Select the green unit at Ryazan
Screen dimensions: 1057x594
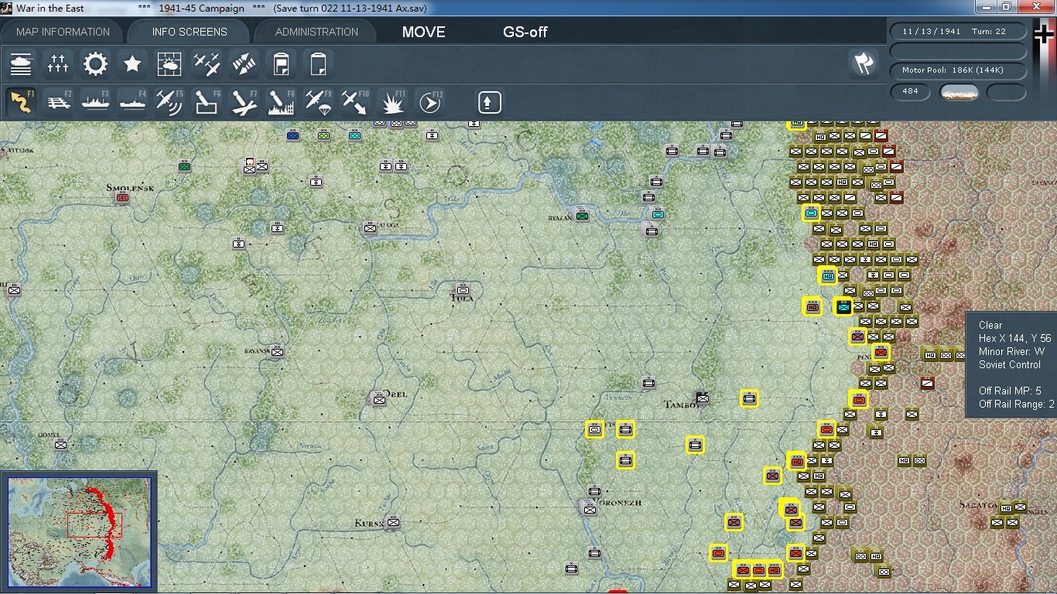click(582, 216)
